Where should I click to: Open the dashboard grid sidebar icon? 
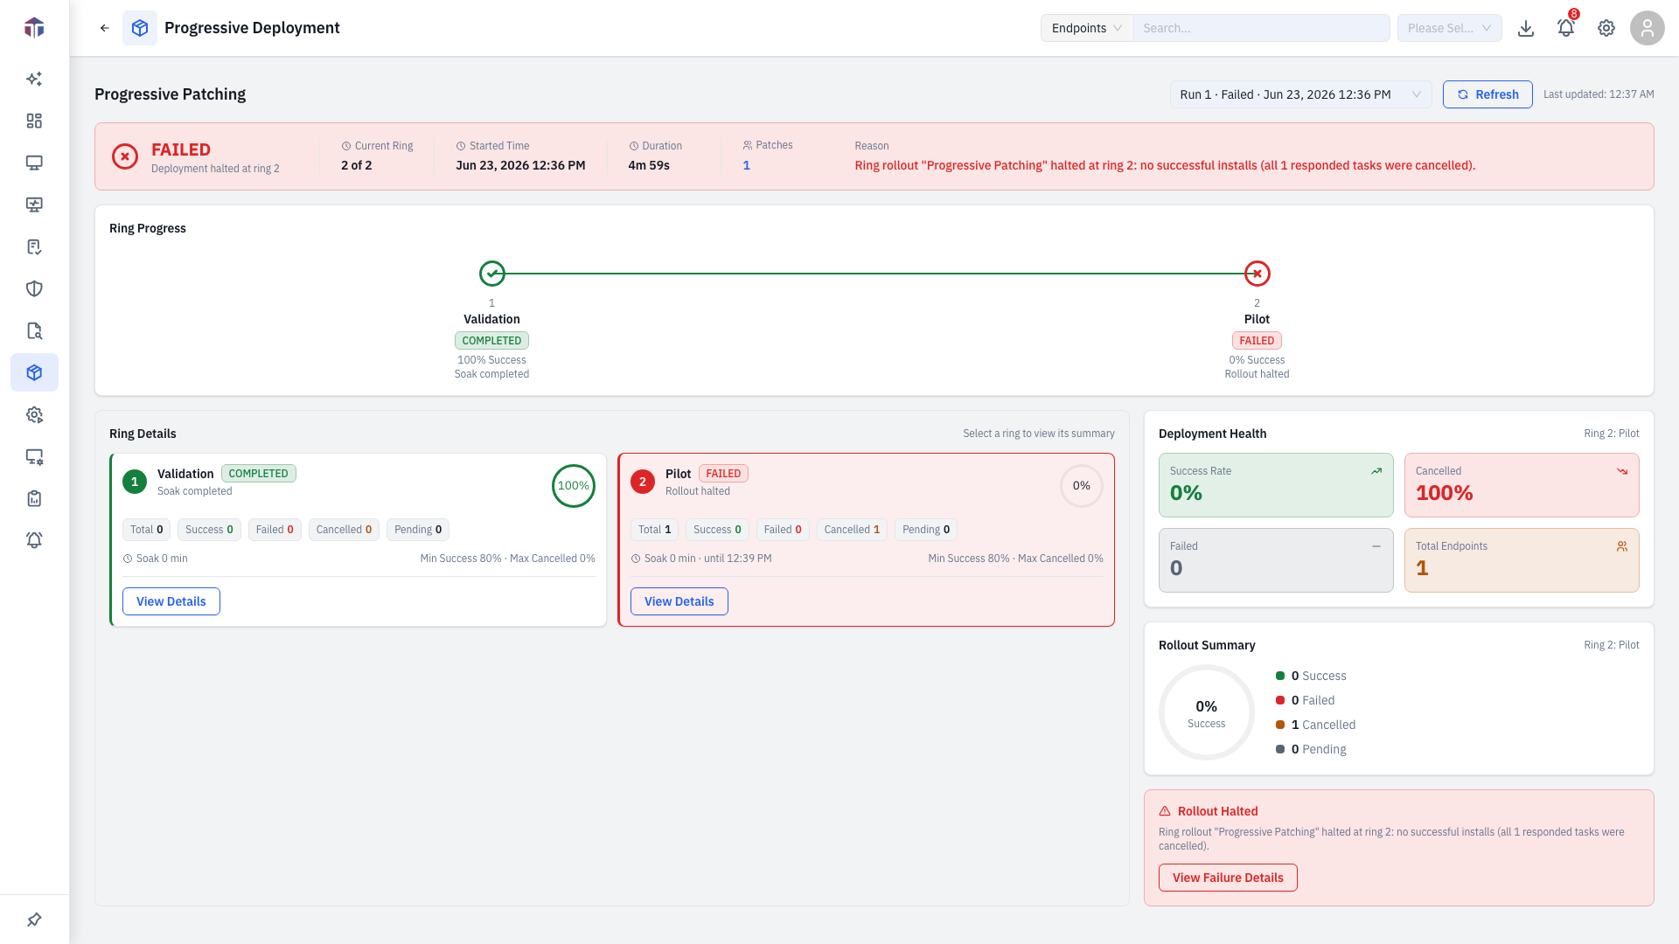[34, 121]
